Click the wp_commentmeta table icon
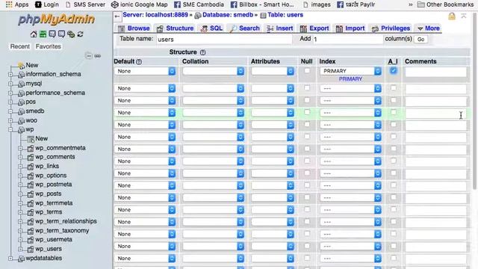This screenshot has height=269, width=478. click(x=31, y=148)
